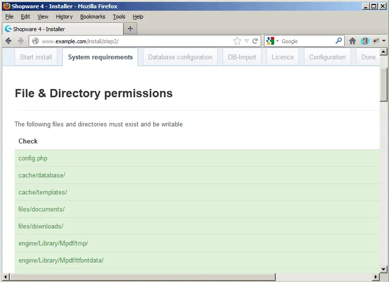389x282 pixels.
Task: Click the horizontal scrollbar right arrow
Action: [376, 277]
